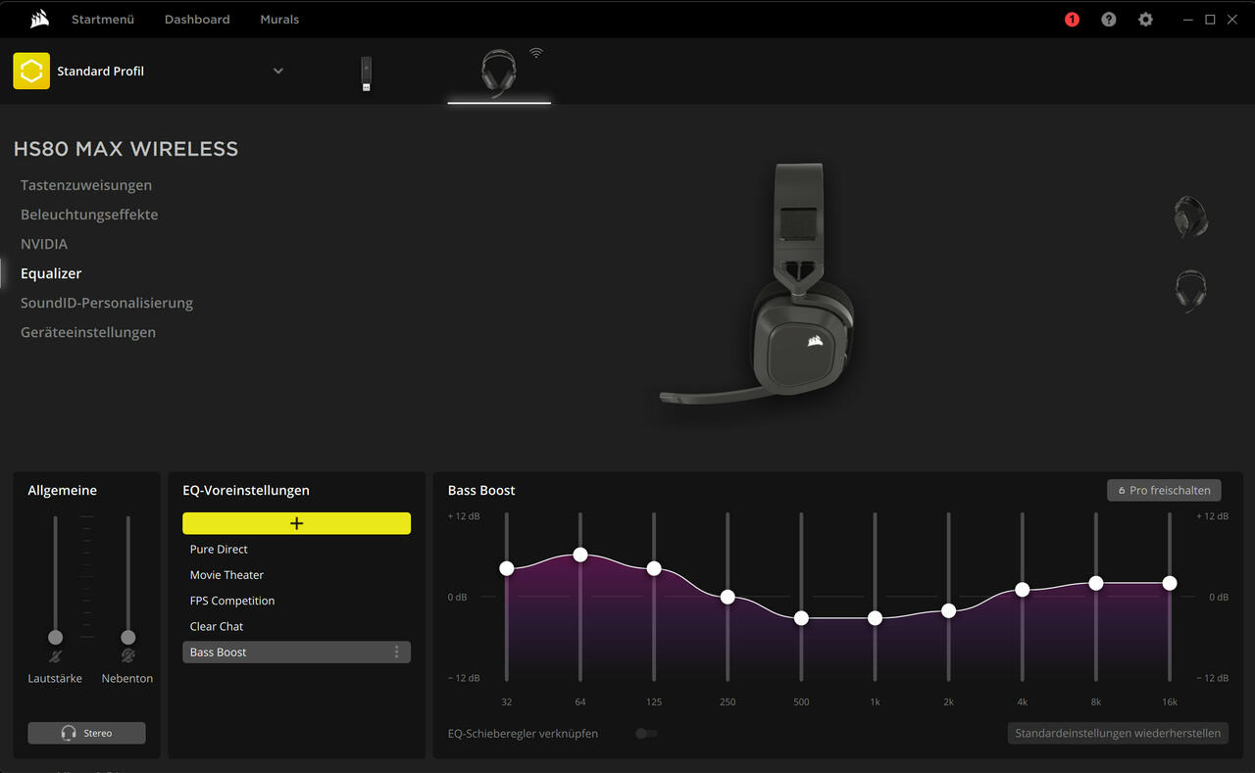Add a new EQ preset with plus button
Screen dimensions: 1255x773
(296, 523)
